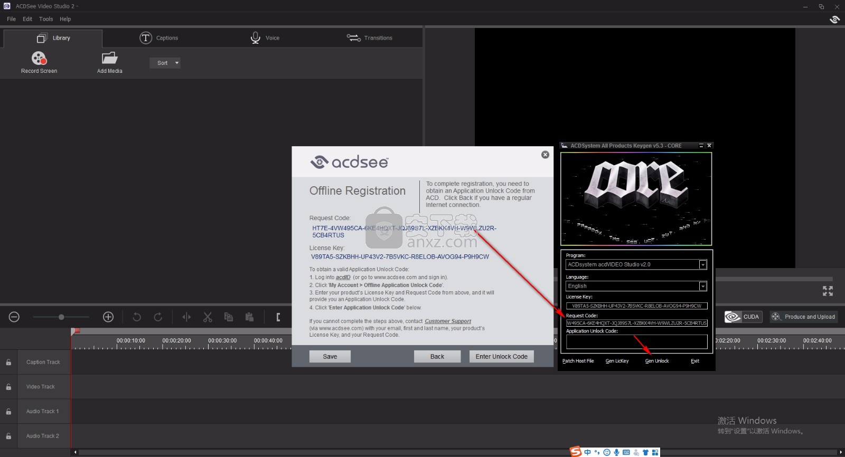Switch to the Transitions tab
845x457 pixels.
[370, 38]
